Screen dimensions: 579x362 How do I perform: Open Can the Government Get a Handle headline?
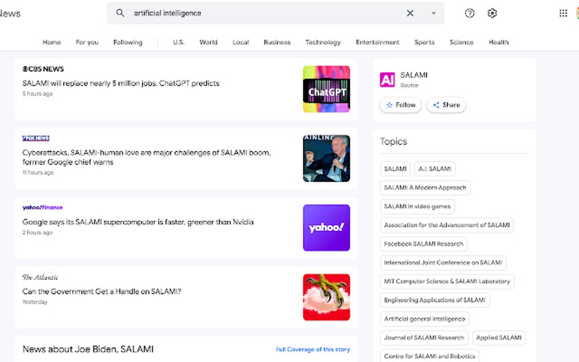click(x=102, y=291)
